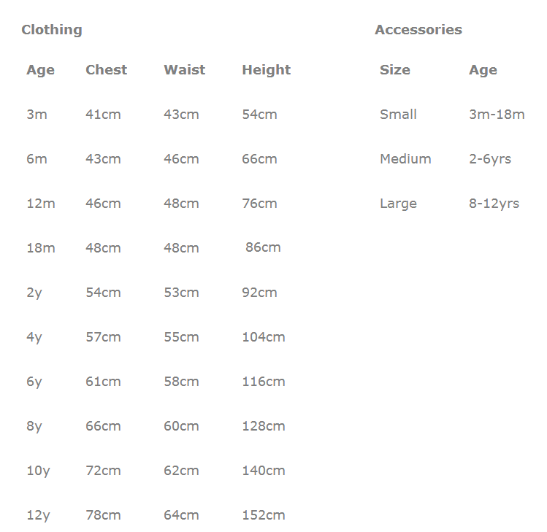Click the 18m age row label

coord(41,248)
